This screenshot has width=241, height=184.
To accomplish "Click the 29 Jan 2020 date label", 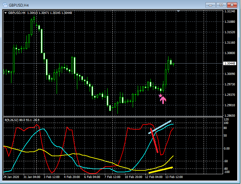I will (x=11, y=177).
